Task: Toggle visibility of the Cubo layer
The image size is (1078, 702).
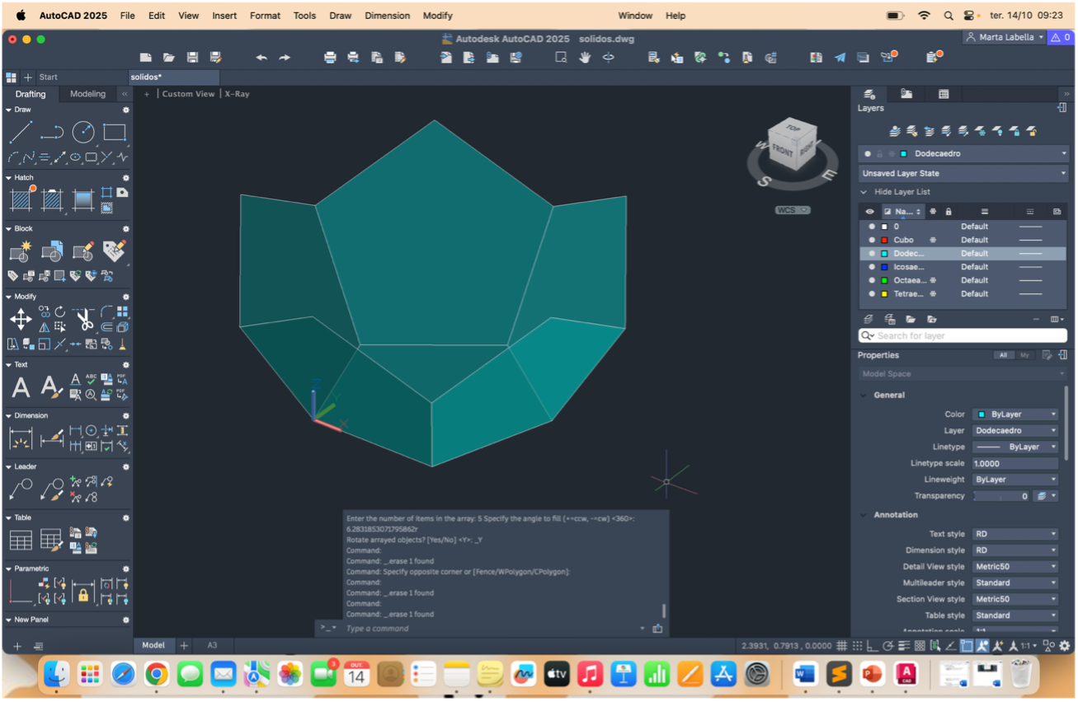Action: pos(872,240)
